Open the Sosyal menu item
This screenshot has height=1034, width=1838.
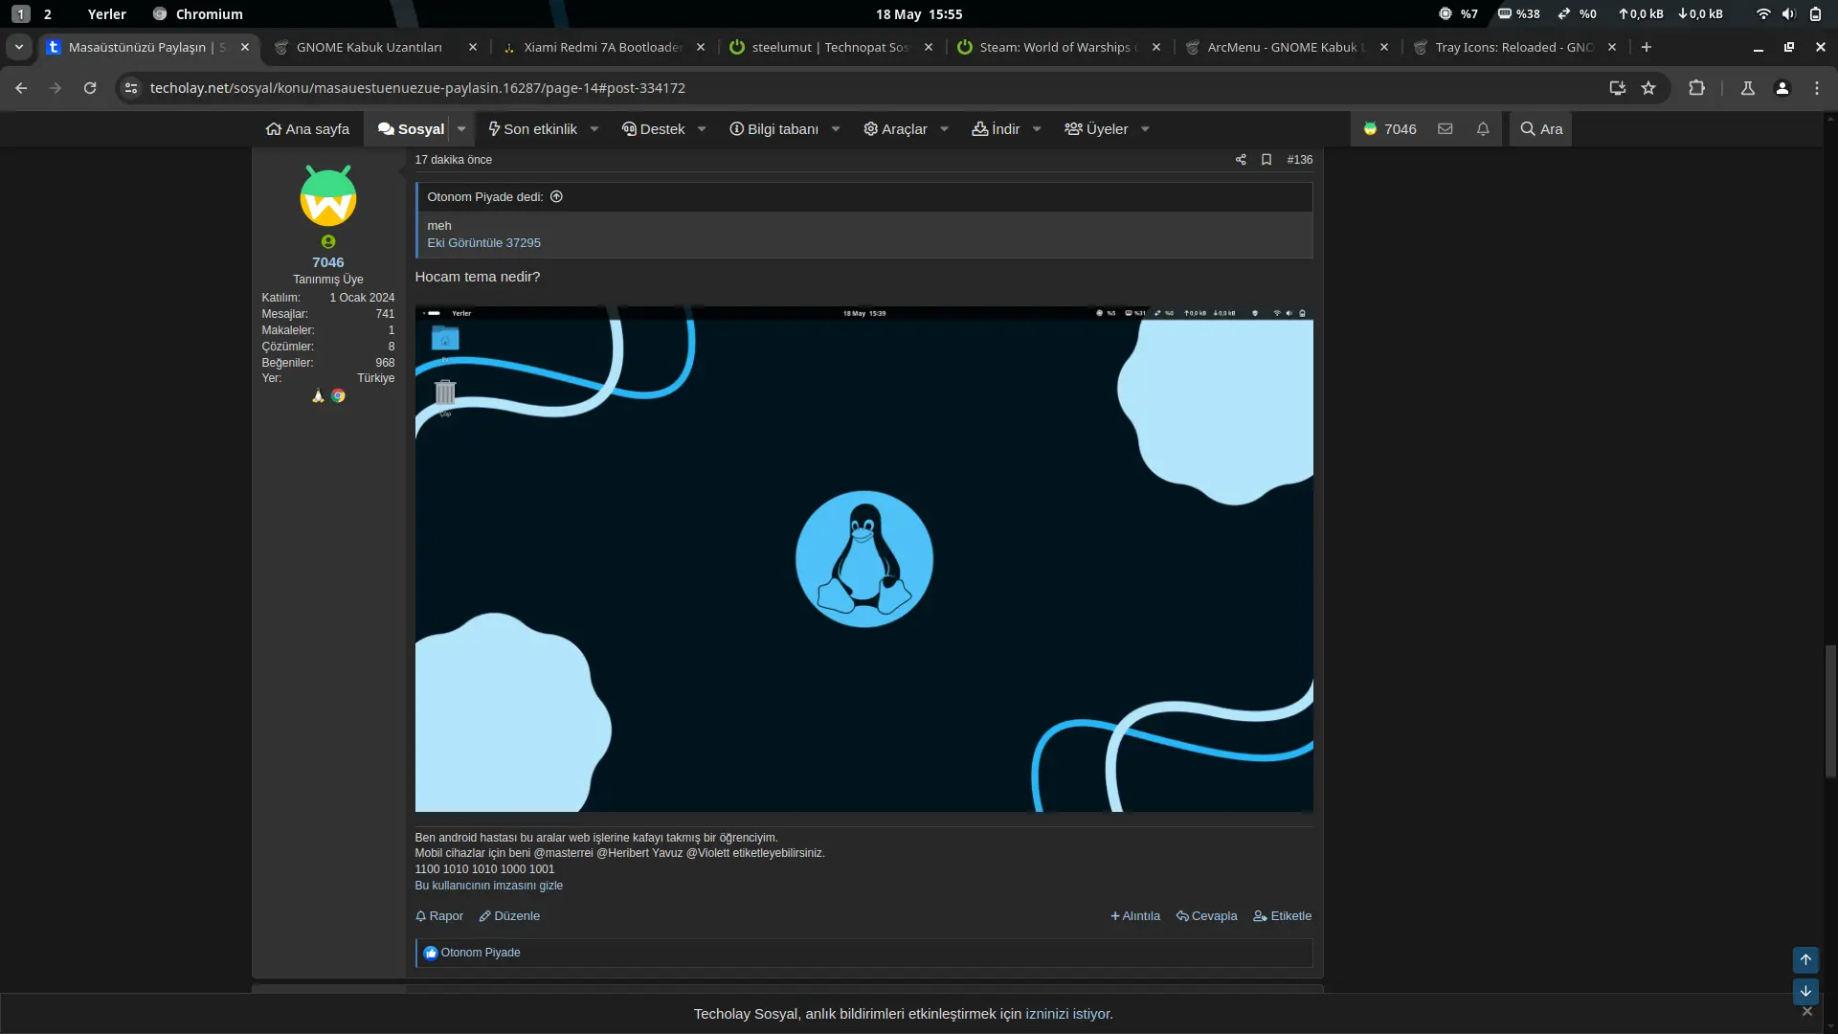coord(412,129)
